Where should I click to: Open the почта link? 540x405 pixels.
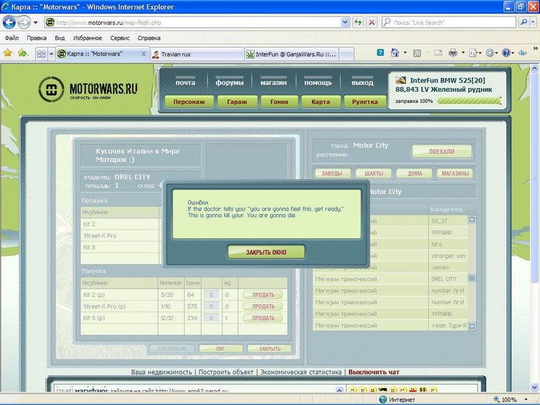tap(185, 82)
